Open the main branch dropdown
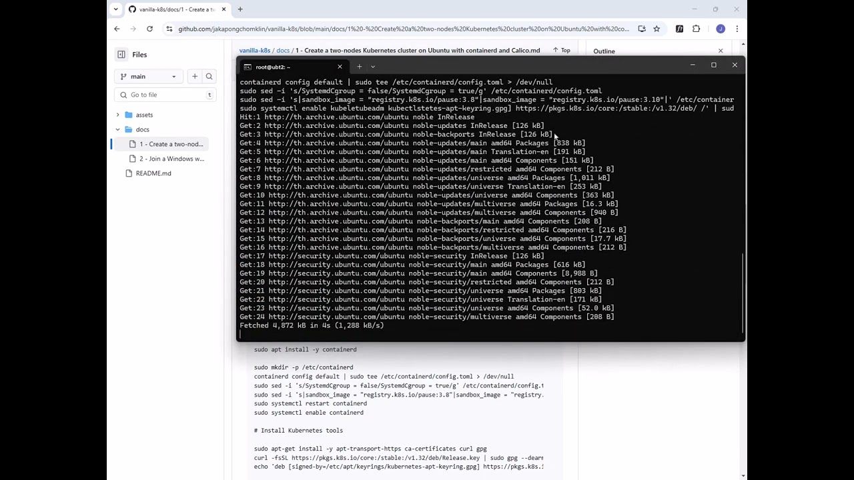The image size is (854, 480). [x=148, y=77]
